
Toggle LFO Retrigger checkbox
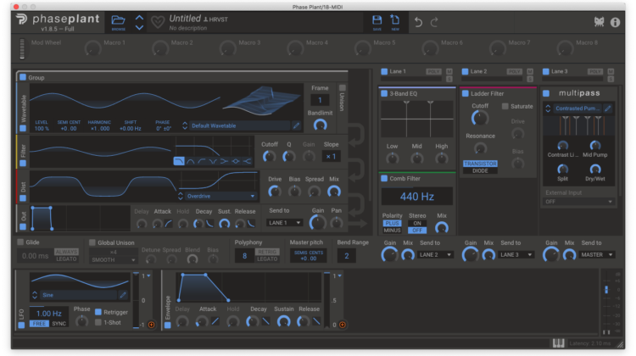pos(98,312)
